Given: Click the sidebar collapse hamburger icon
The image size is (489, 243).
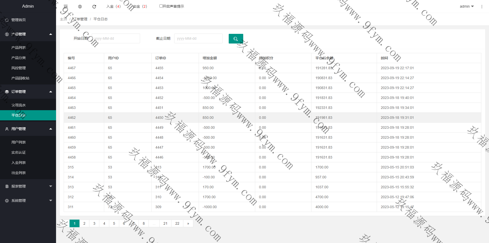Looking at the screenshot, I should [x=66, y=6].
